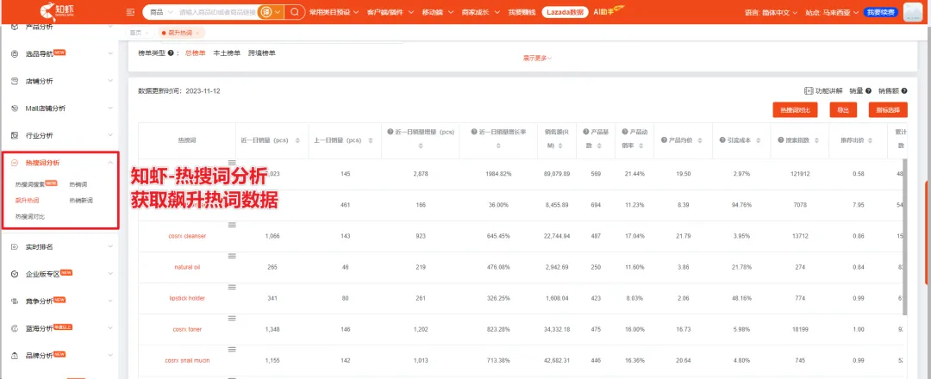
Task: Select the 本土榜单 ranking type
Action: (227, 53)
